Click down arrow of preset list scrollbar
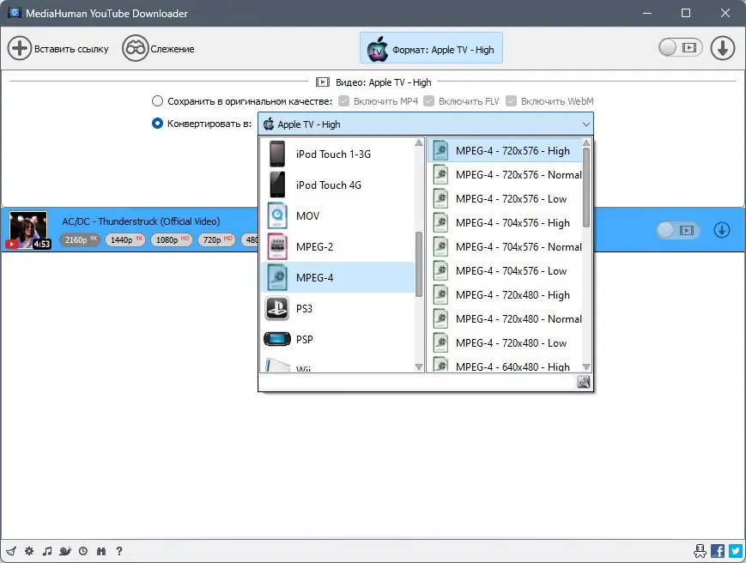Viewport: 746px width, 563px height. (586, 367)
